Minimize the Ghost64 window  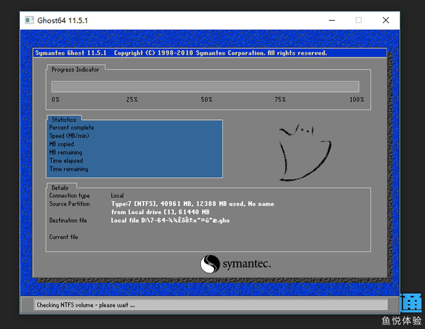tap(332, 20)
